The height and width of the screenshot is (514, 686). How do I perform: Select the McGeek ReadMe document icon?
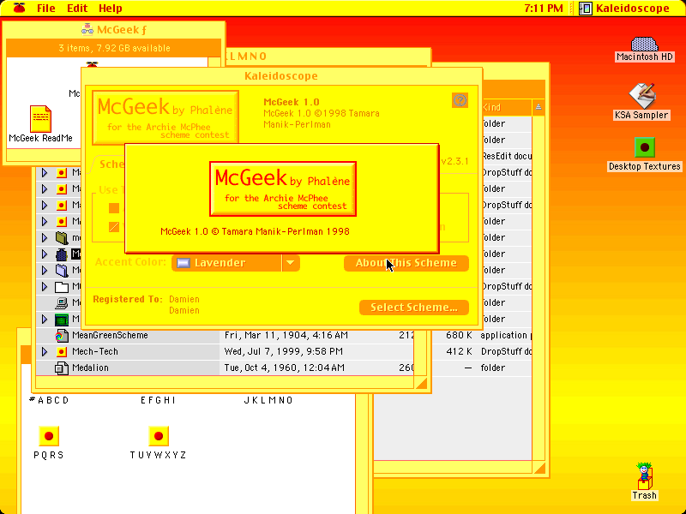click(40, 119)
